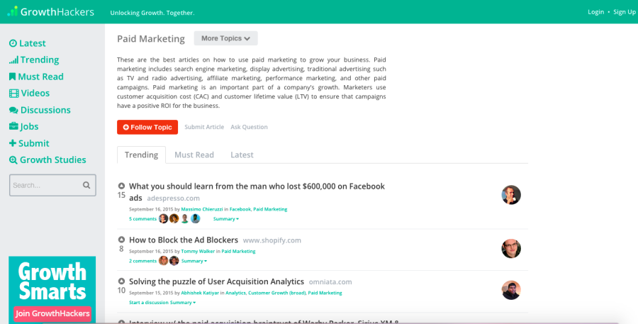Click the search magnifier icon in search box

pos(86,185)
